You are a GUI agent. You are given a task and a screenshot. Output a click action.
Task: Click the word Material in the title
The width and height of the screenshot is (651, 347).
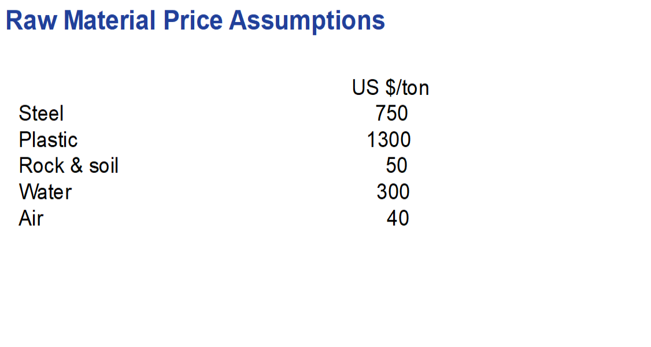[110, 21]
